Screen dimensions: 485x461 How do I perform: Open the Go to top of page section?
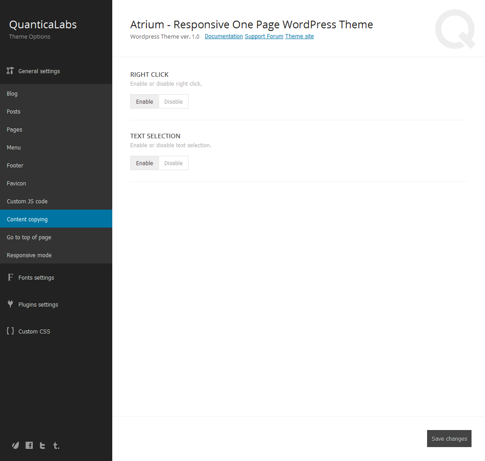coord(56,237)
